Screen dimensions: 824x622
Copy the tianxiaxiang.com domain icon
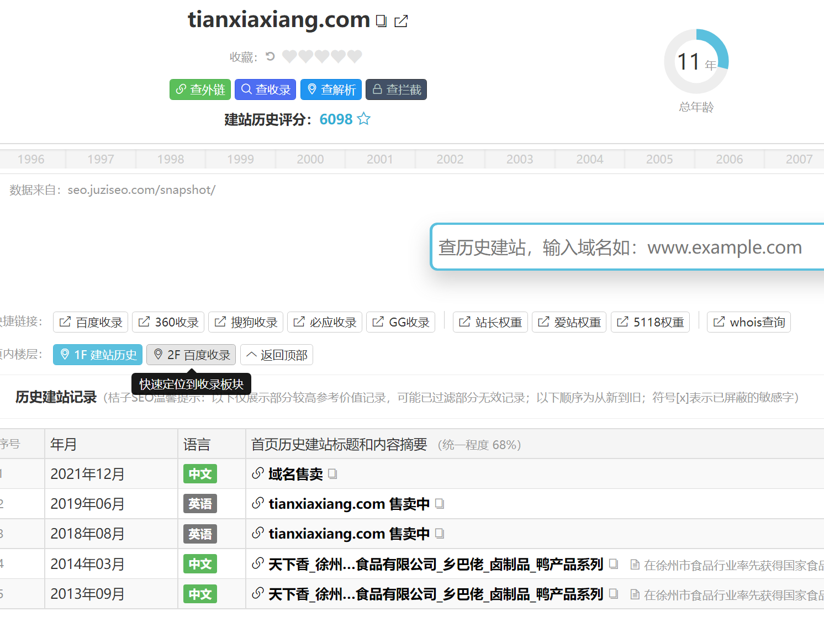point(381,21)
